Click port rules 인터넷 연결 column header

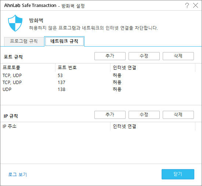153,68
